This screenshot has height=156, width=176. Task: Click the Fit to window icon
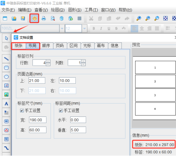pyautogui.click(x=166, y=18)
